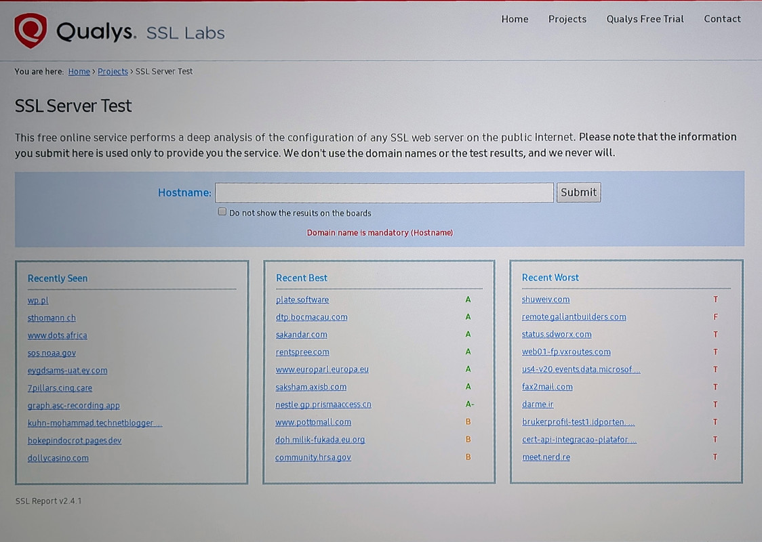Open shuweiv.com in Recent Worst

pyautogui.click(x=546, y=299)
